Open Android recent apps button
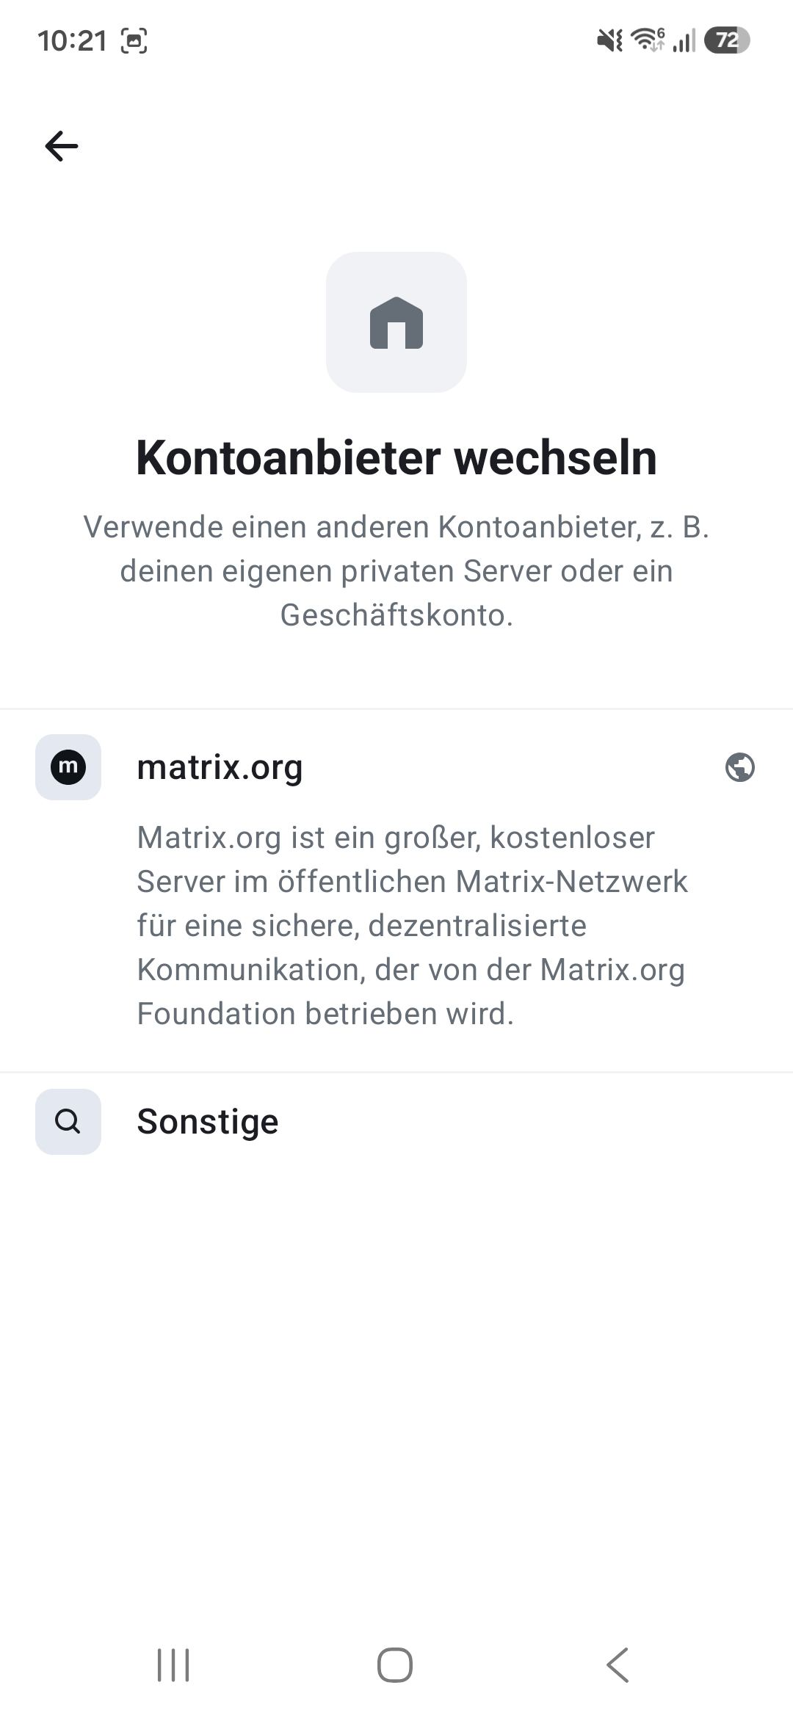The width and height of the screenshot is (793, 1718). point(173,1664)
